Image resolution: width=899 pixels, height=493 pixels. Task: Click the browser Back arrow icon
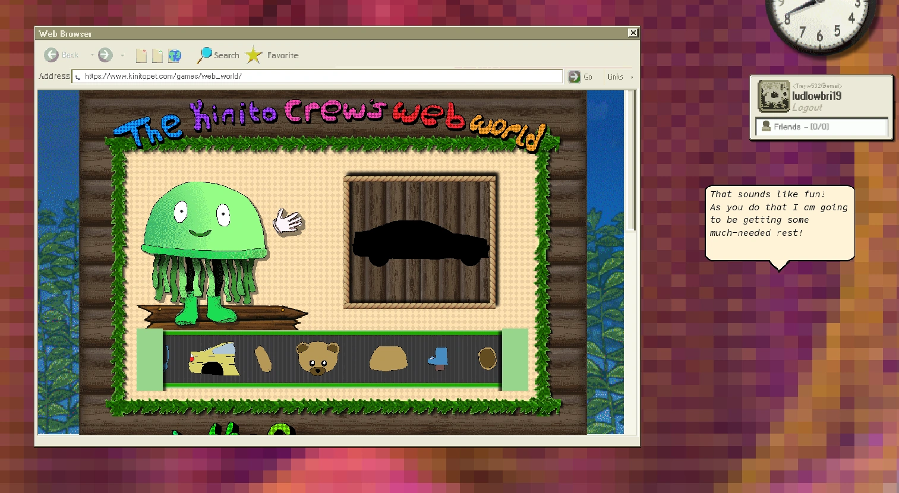[x=51, y=55]
